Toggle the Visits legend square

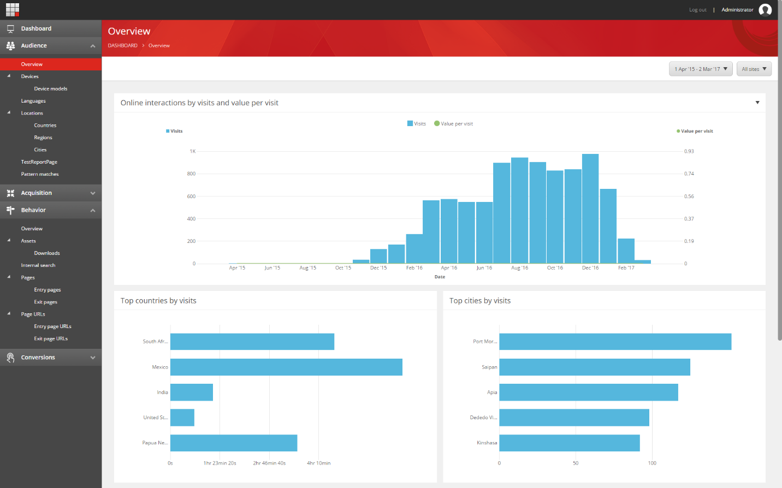coord(410,123)
